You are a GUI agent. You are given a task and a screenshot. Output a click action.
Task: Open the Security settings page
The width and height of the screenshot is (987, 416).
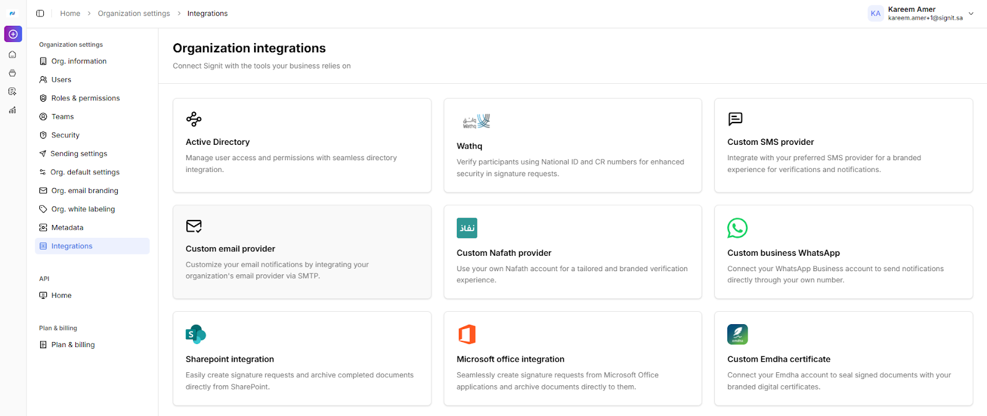(x=65, y=135)
